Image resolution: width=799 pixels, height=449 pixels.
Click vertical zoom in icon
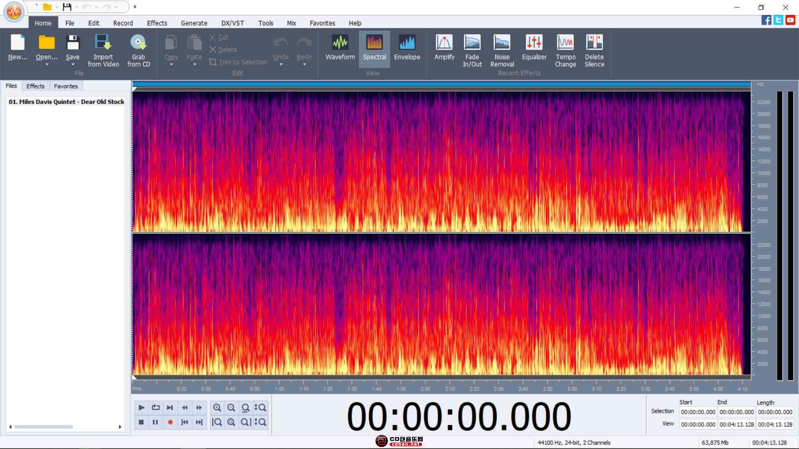point(260,407)
